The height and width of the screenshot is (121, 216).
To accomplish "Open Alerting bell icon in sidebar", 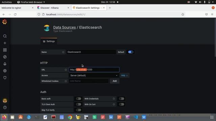I will [5, 64].
